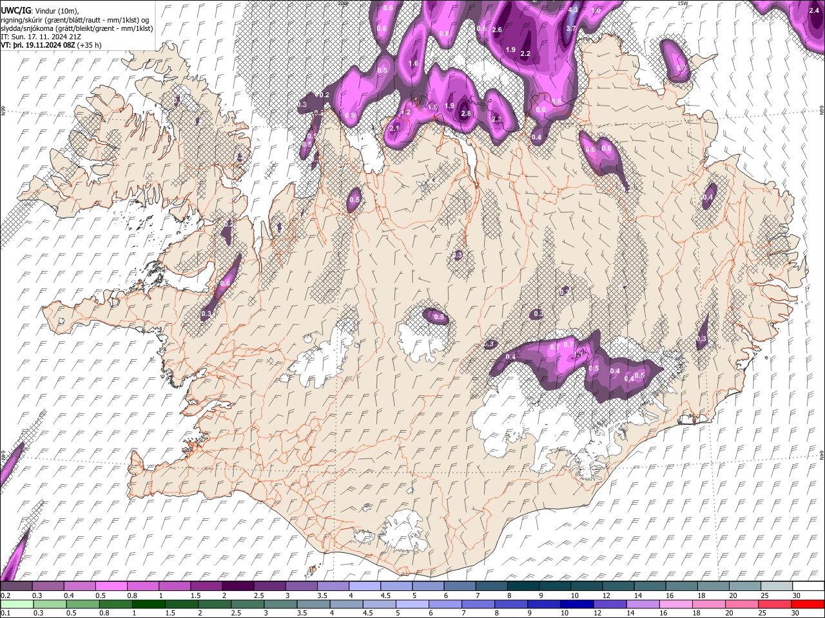Click the 3.7 precipitation label on the map

click(571, 29)
